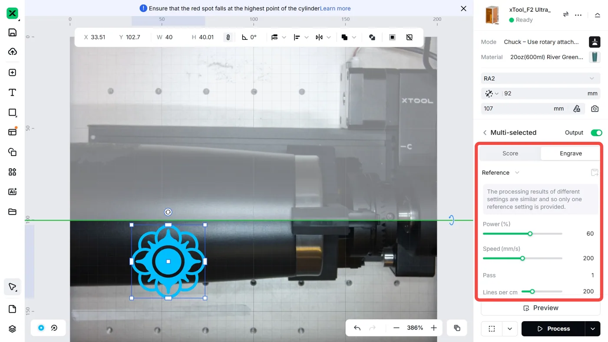Open the table layout tool in sidebar
The image size is (608, 342).
point(12,132)
